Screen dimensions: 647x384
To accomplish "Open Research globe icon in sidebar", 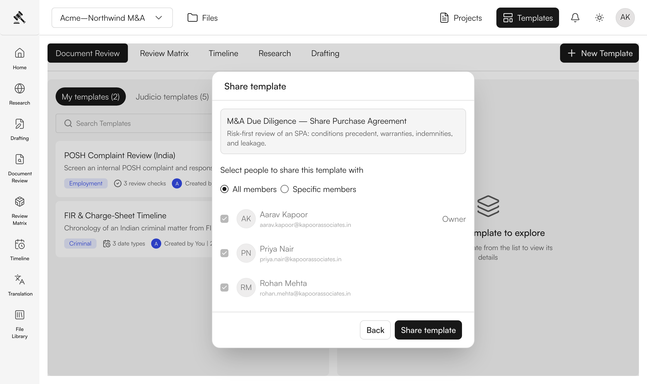I will click(20, 88).
